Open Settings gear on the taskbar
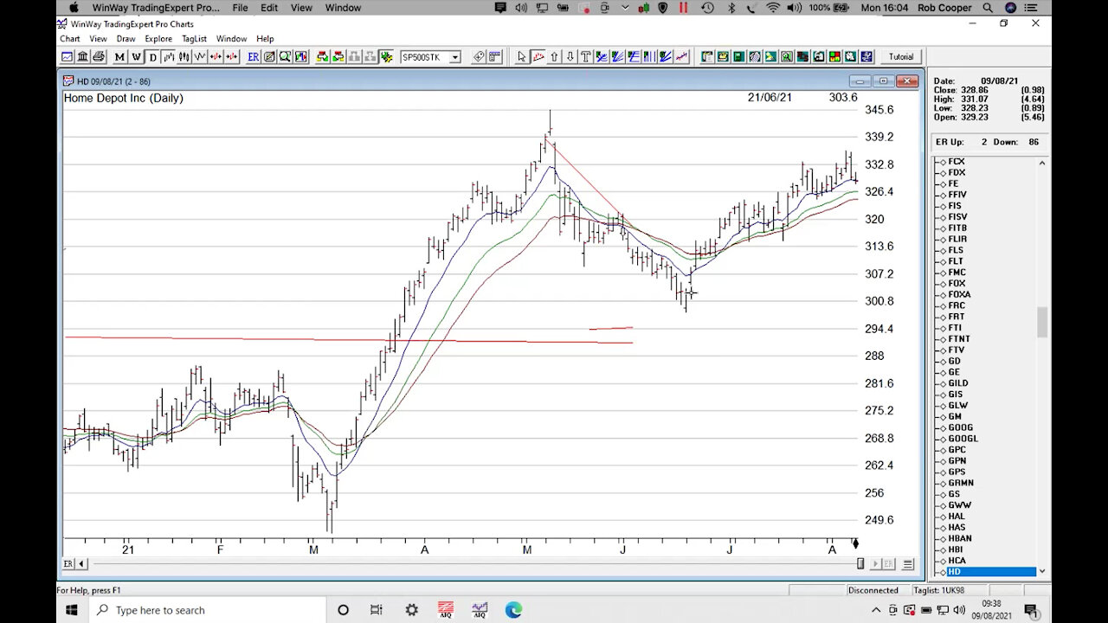The image size is (1108, 623). tap(411, 610)
